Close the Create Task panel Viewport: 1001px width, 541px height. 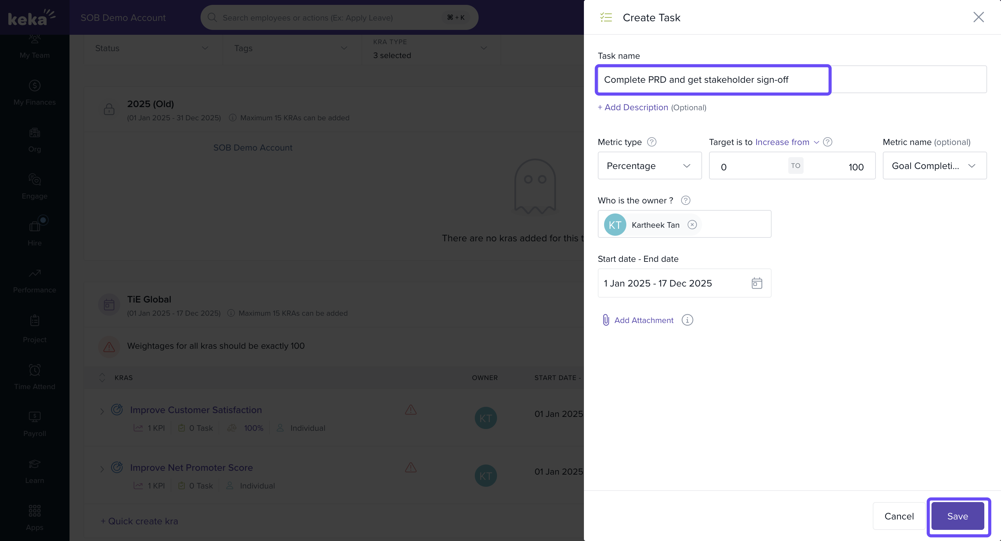(x=978, y=17)
